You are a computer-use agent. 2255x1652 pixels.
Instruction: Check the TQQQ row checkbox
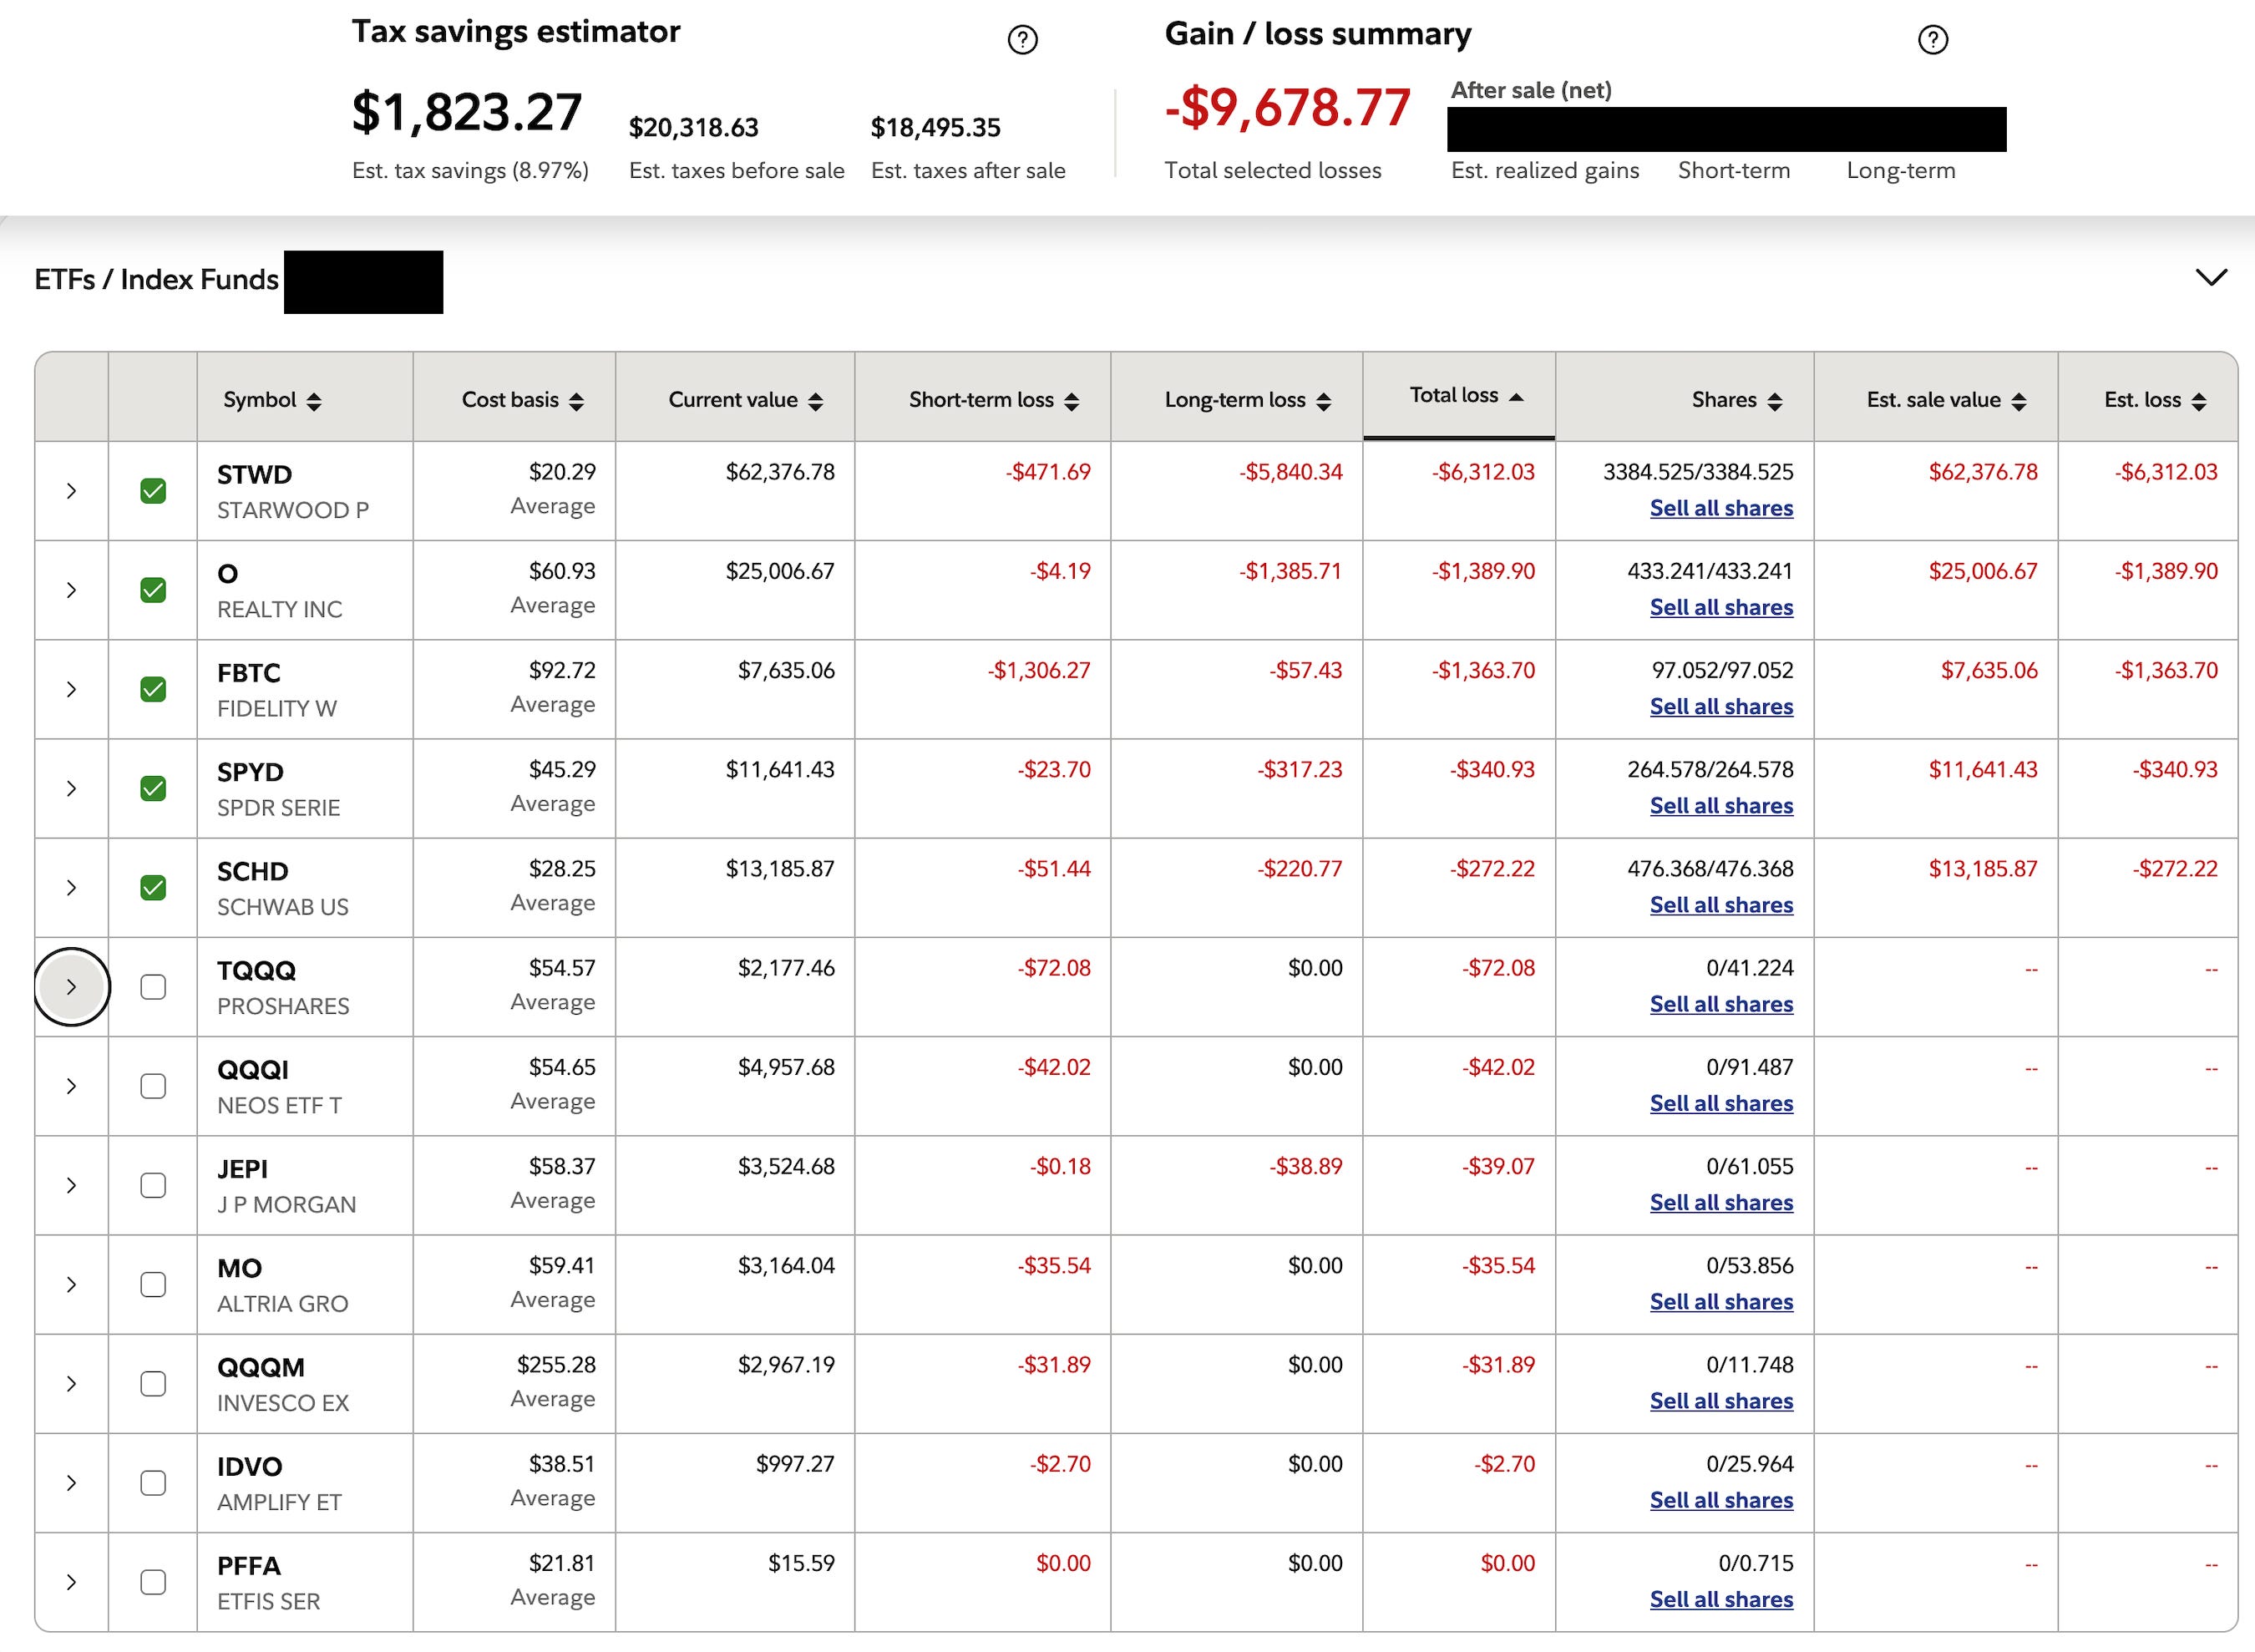pyautogui.click(x=153, y=987)
